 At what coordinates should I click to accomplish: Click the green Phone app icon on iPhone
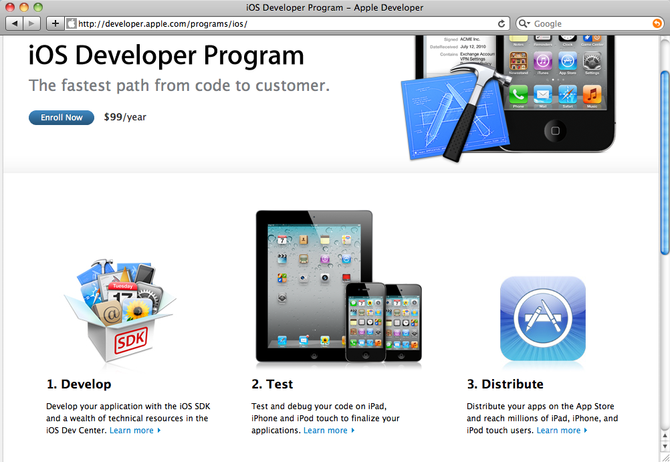pyautogui.click(x=518, y=94)
